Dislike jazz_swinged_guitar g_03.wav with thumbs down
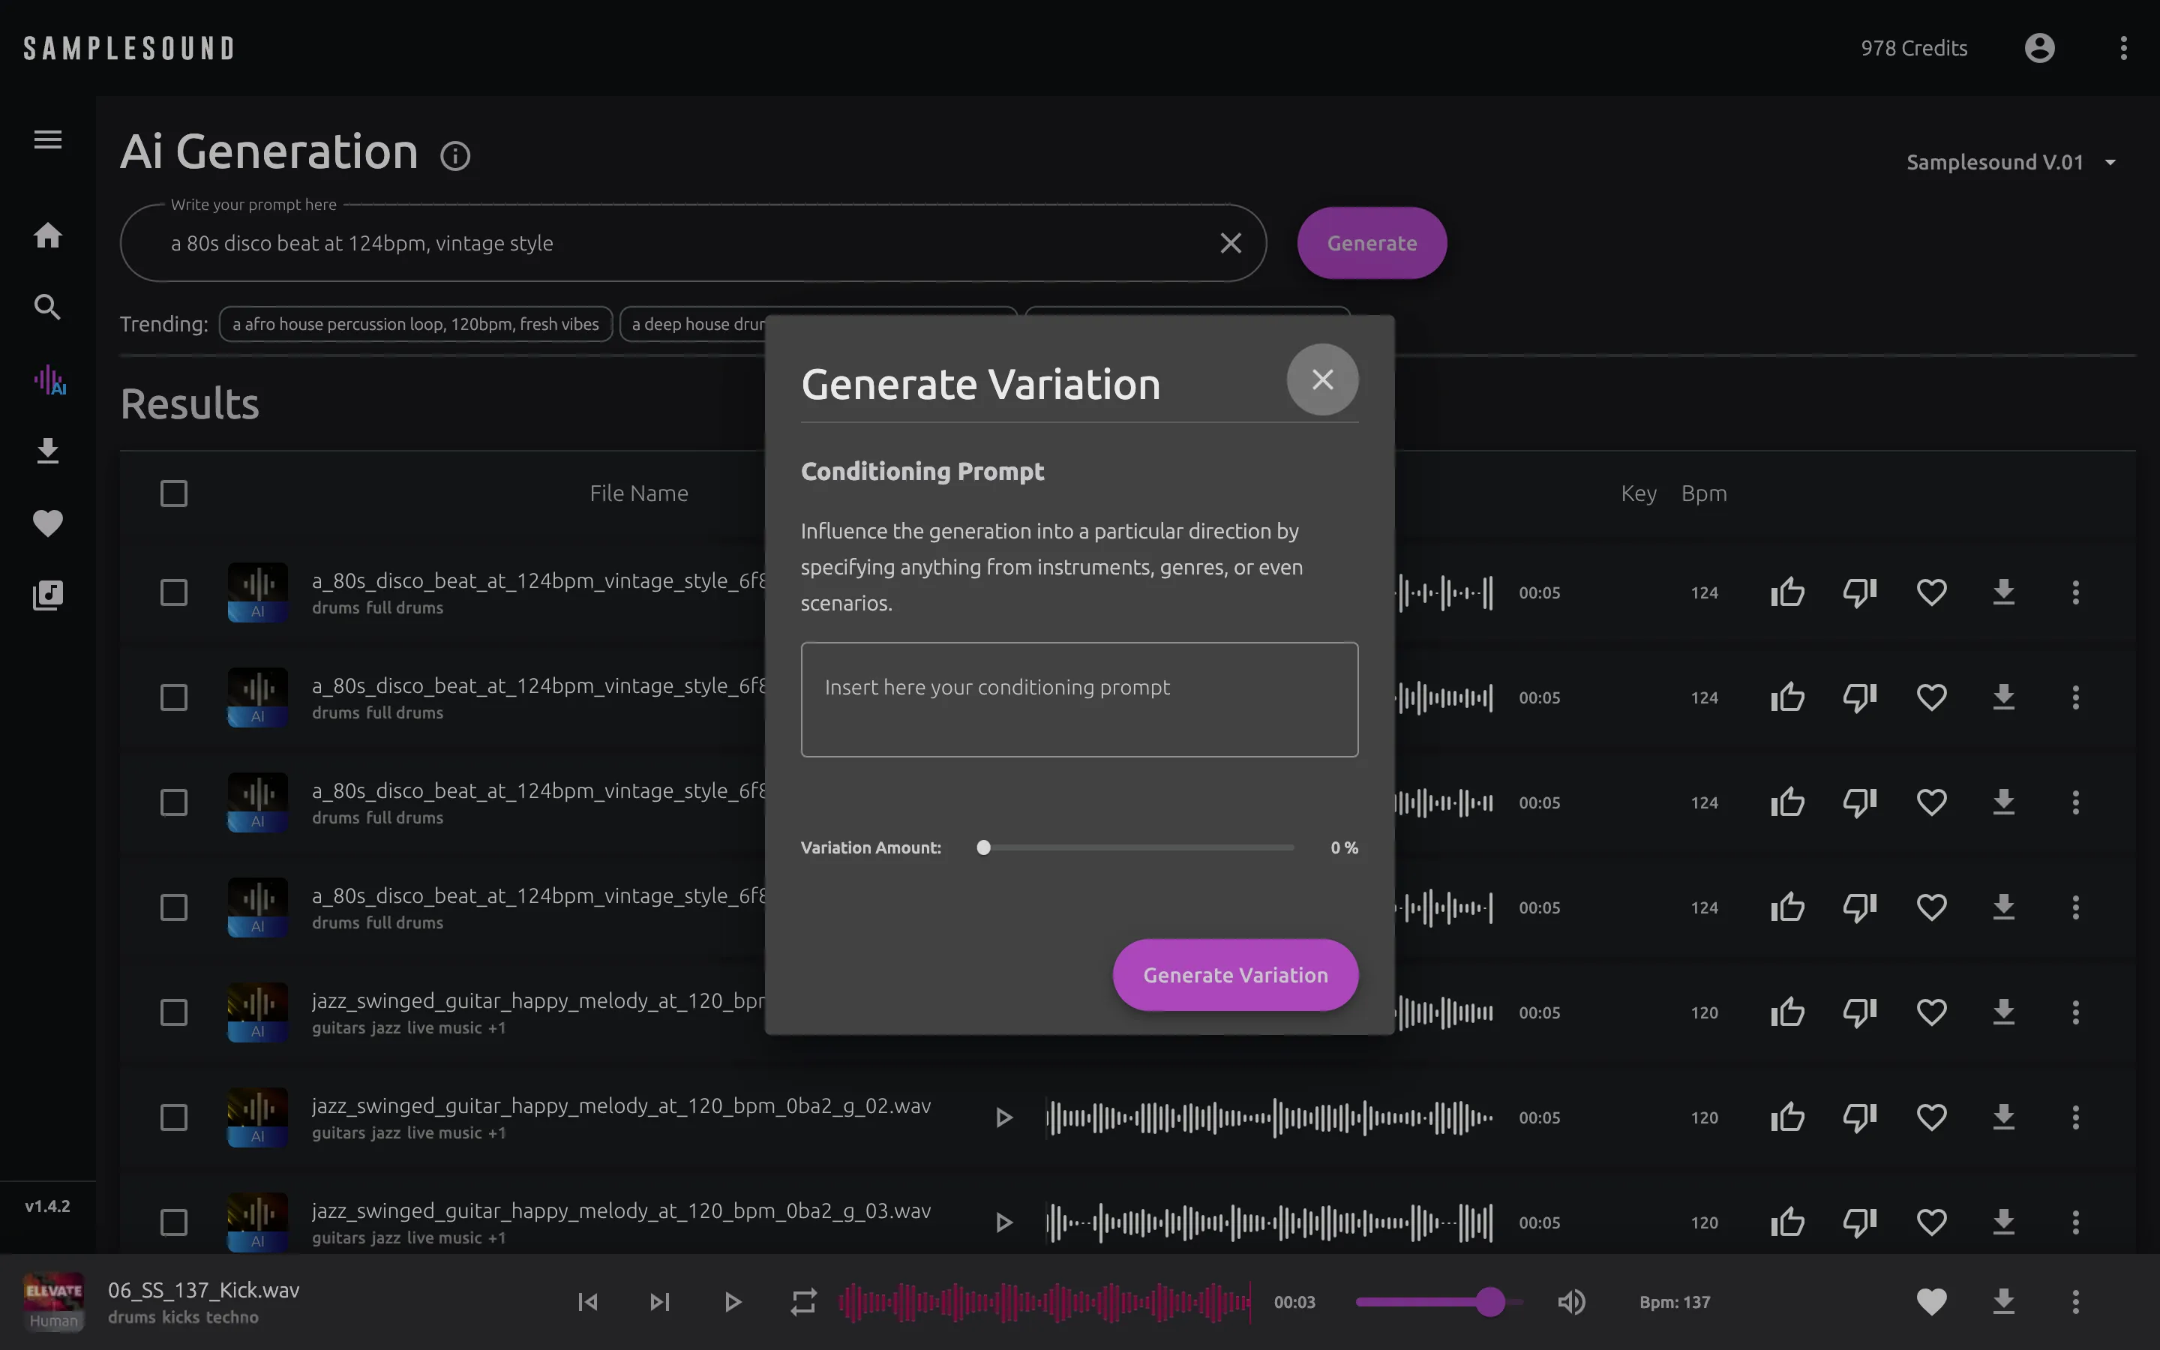This screenshot has height=1350, width=2160. 1860,1222
